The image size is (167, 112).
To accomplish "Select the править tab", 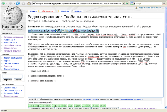I will pos(65,11).
